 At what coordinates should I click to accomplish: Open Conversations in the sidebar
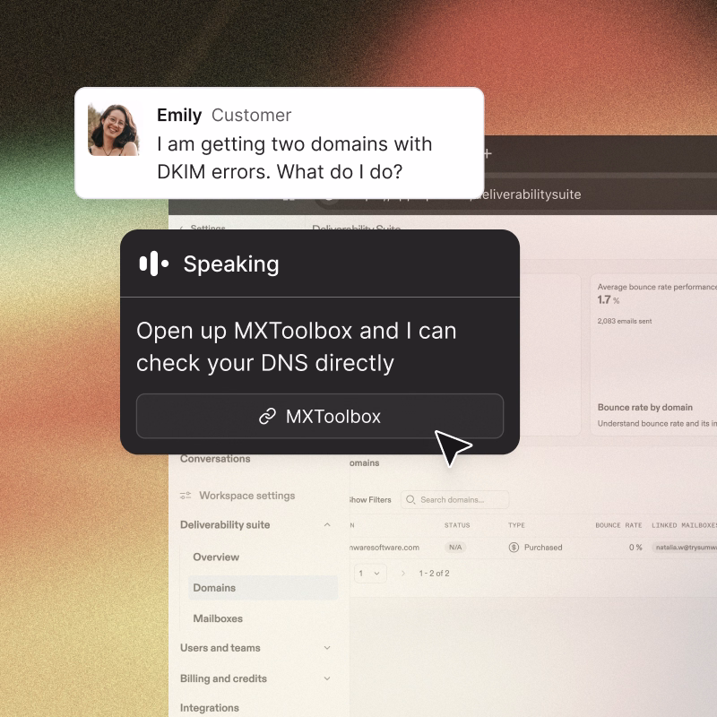215,459
